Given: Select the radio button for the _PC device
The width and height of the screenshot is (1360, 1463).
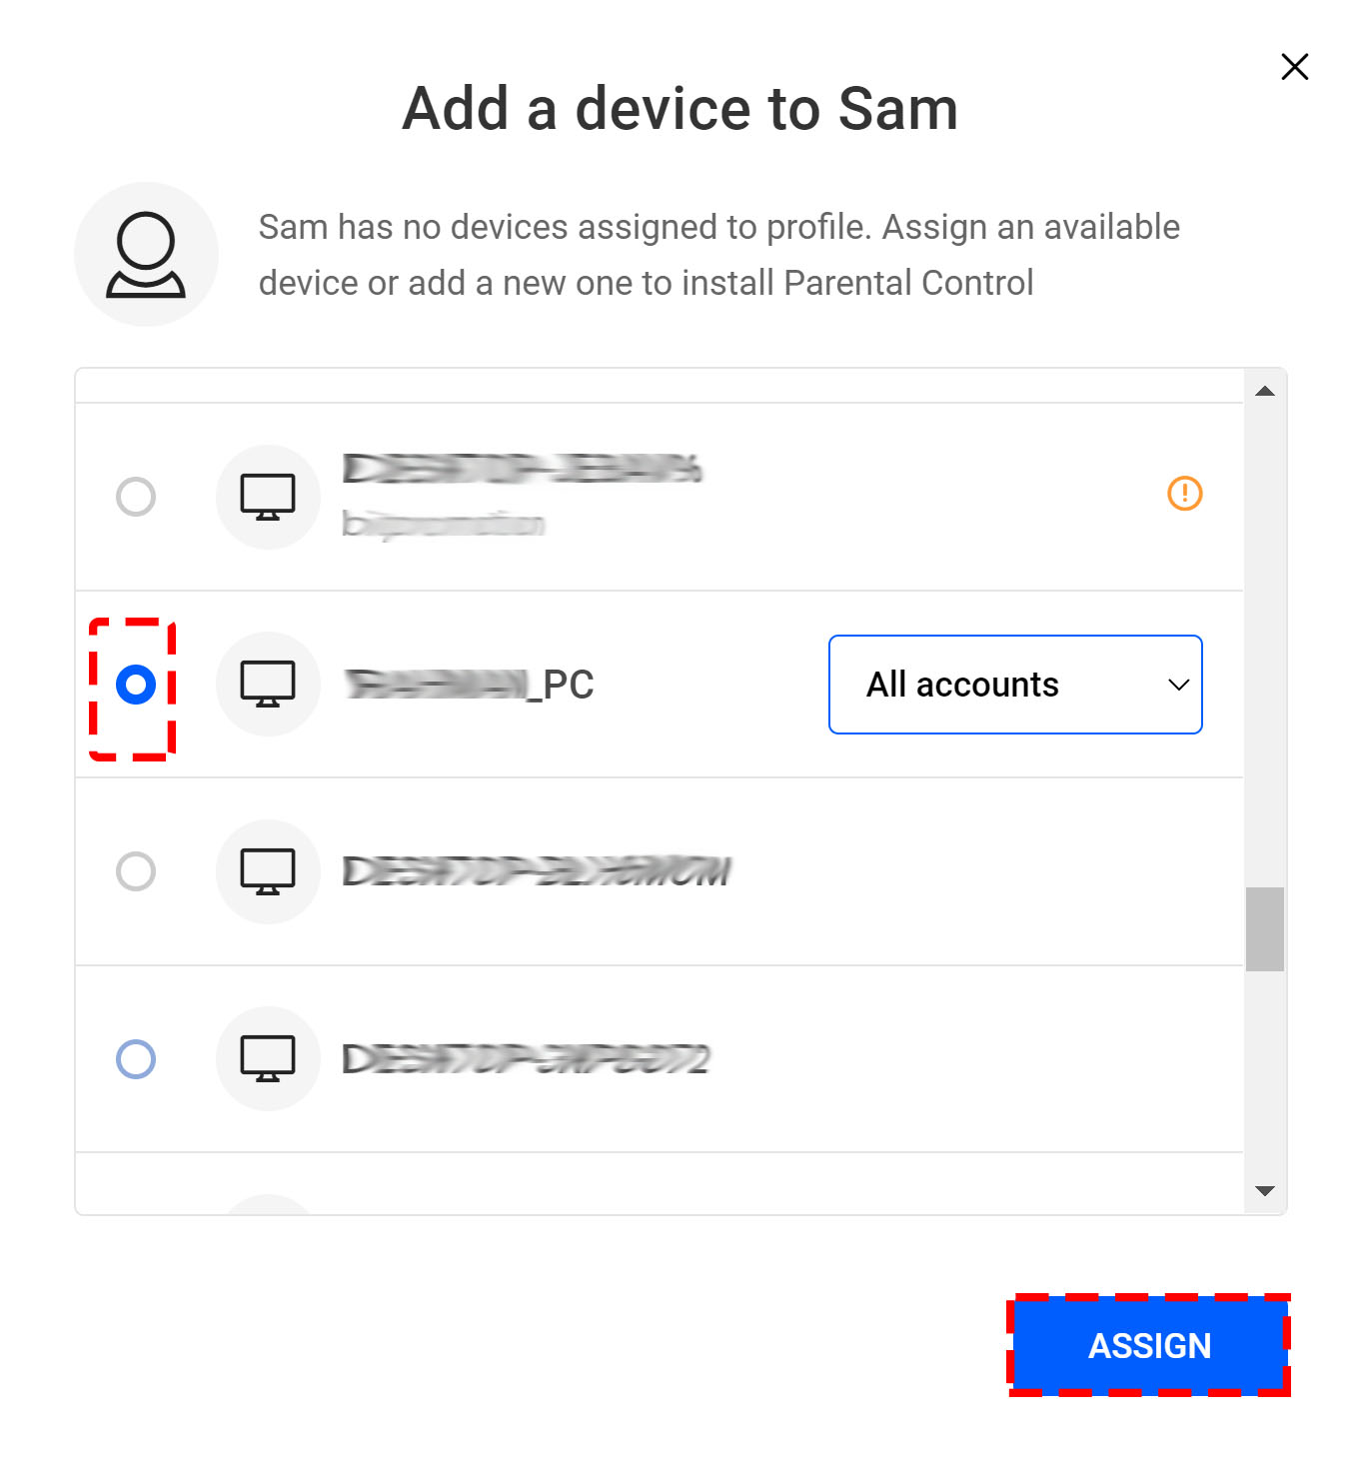Looking at the screenshot, I should pyautogui.click(x=136, y=685).
